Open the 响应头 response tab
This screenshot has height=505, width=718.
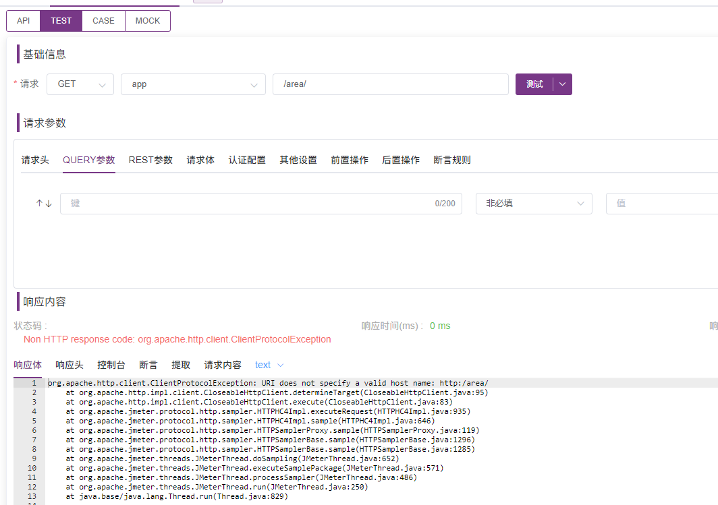(x=69, y=365)
